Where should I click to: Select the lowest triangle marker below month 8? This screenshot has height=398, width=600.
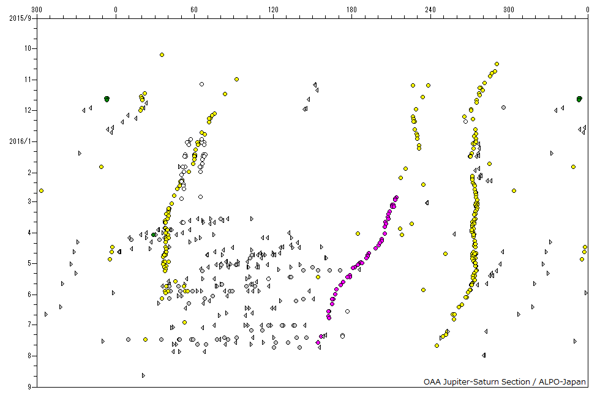pyautogui.click(x=143, y=375)
